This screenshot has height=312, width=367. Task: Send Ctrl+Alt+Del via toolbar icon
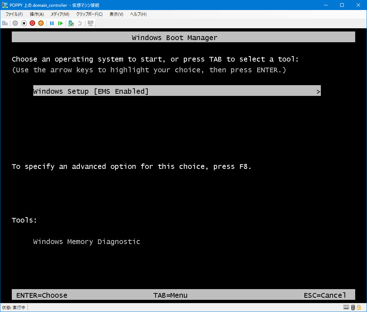5,23
